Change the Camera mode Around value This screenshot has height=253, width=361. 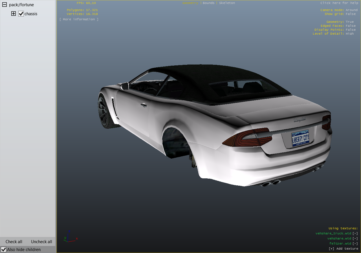tap(352, 10)
